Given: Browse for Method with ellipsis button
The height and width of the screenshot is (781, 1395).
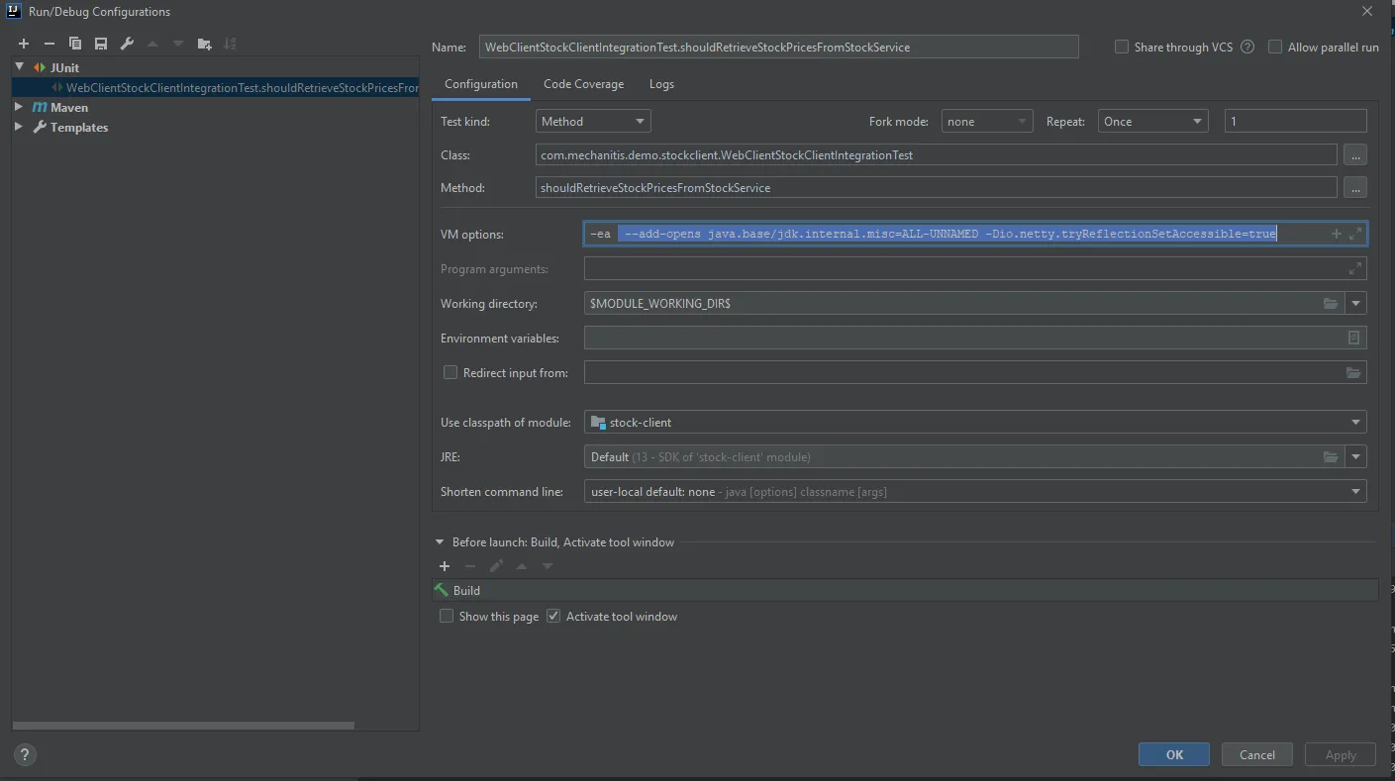Looking at the screenshot, I should pos(1355,188).
